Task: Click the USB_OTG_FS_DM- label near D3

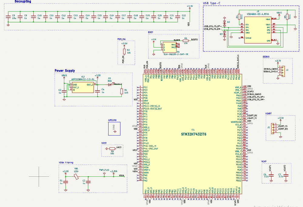Action: tap(213, 29)
